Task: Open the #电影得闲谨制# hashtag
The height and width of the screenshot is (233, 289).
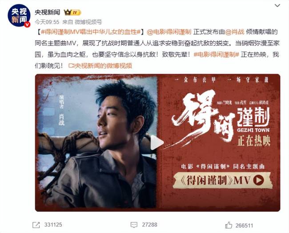Action: (217, 55)
